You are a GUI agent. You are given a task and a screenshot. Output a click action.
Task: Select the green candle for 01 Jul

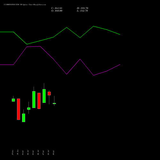coord(24,118)
